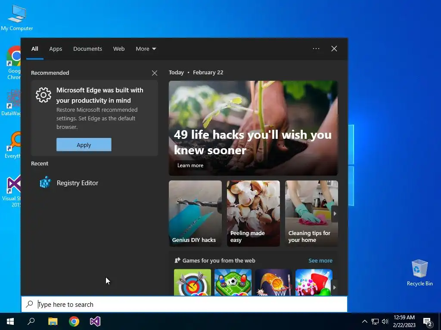Open the basketball game icon

(x=273, y=282)
